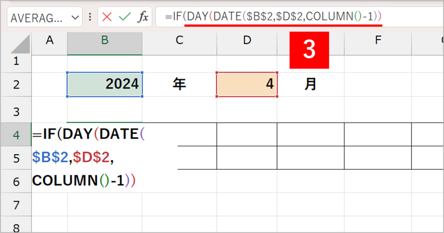Select column C header

tap(179, 40)
